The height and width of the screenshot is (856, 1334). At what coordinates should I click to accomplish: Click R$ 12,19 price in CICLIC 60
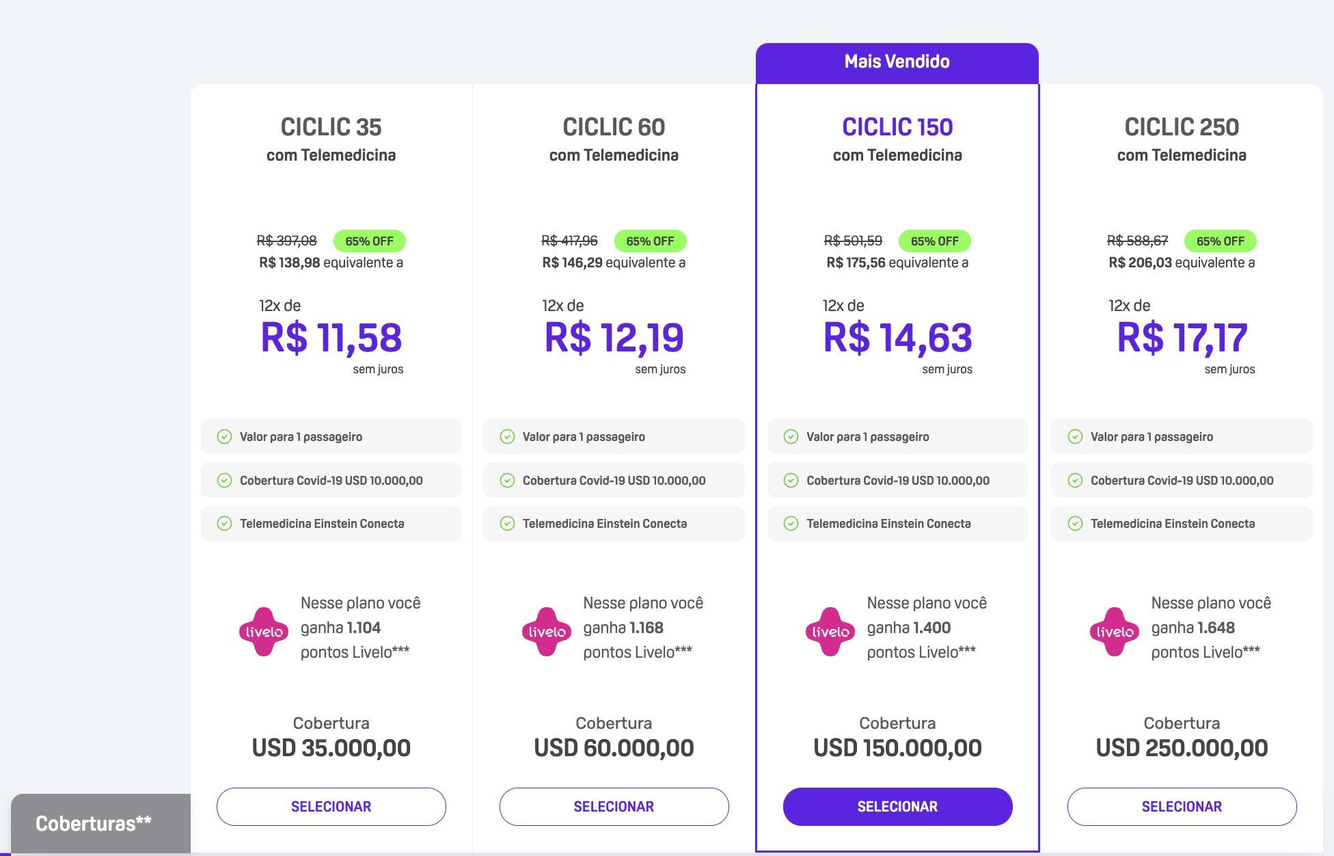pos(614,338)
